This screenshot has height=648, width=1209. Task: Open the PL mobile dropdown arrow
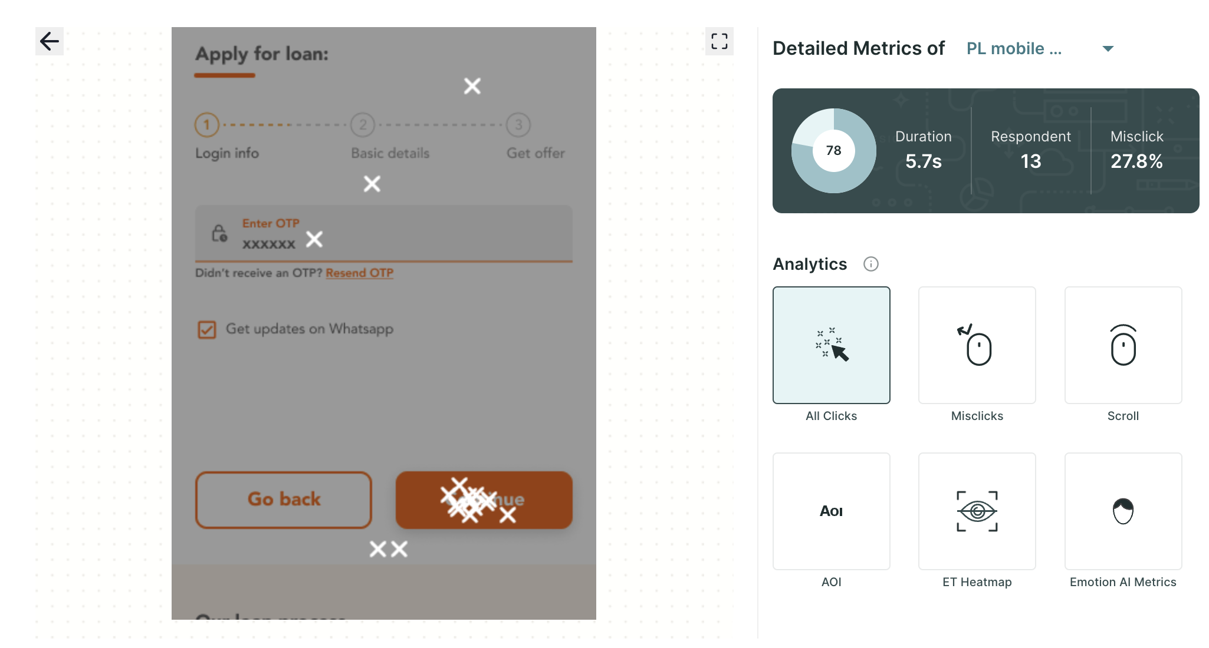pos(1108,48)
